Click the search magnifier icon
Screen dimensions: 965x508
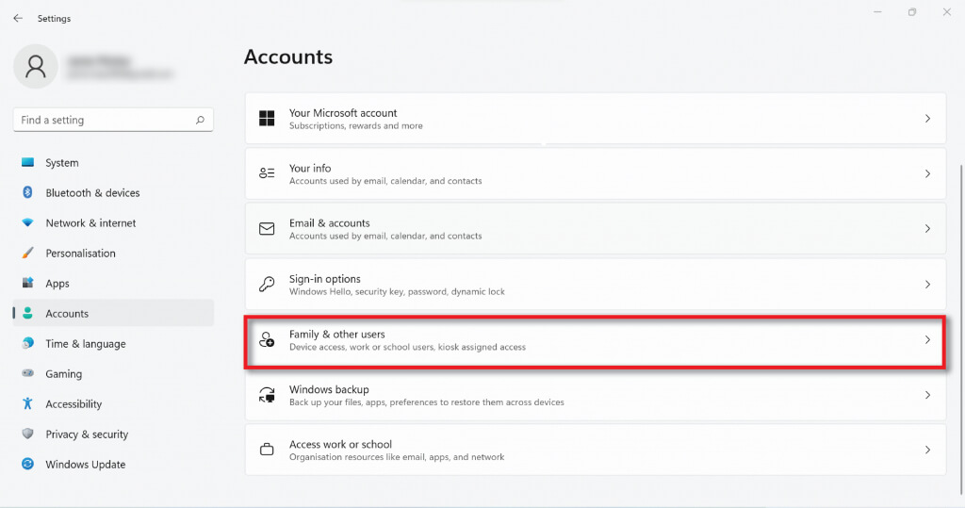click(x=200, y=121)
